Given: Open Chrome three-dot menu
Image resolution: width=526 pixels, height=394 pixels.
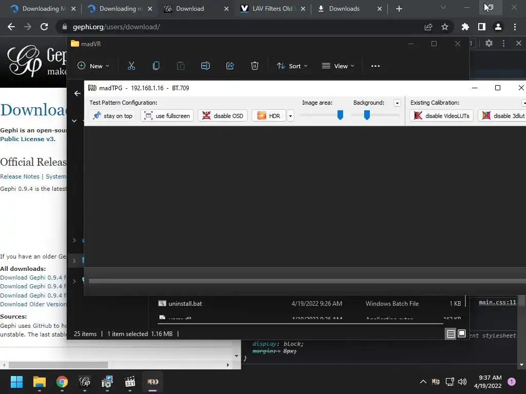Looking at the screenshot, I should (515, 27).
